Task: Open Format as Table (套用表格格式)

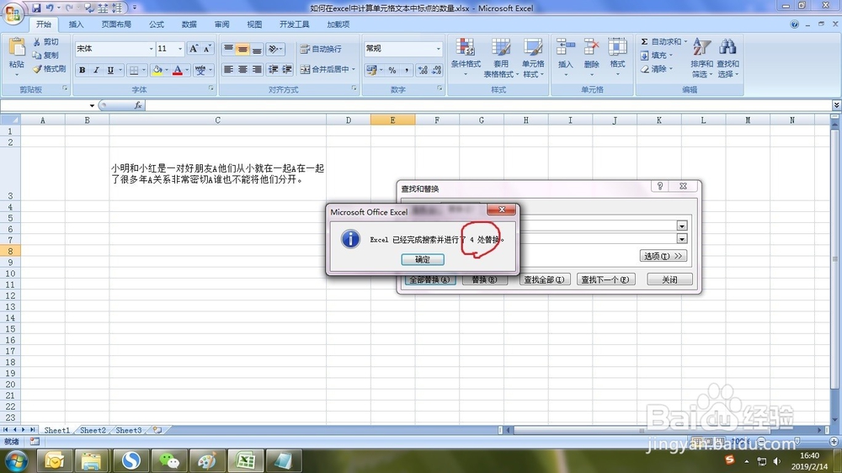Action: [501, 57]
